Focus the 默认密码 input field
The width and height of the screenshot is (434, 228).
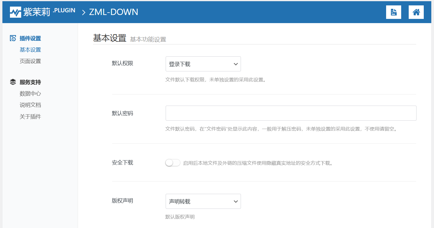(x=291, y=113)
